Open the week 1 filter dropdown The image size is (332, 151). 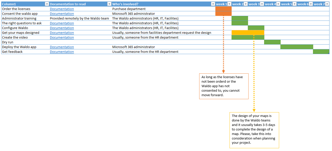229,4
